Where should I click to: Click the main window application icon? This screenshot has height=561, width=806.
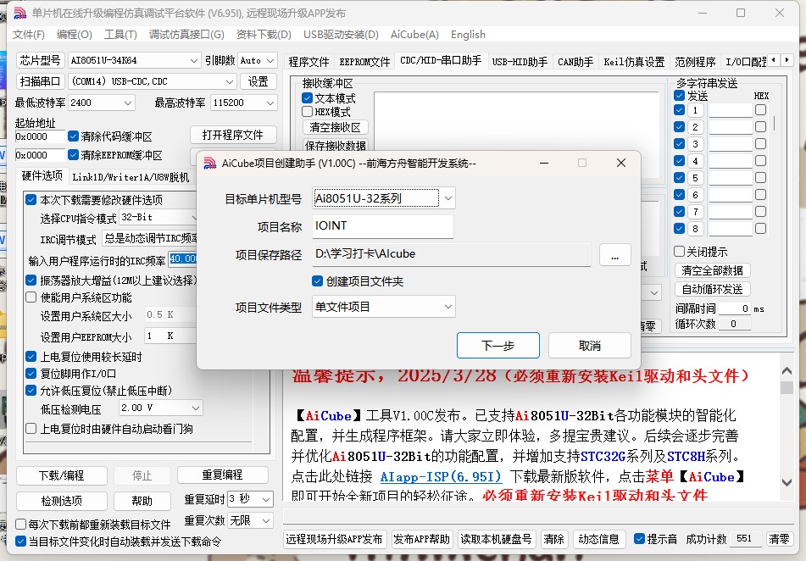tap(19, 13)
